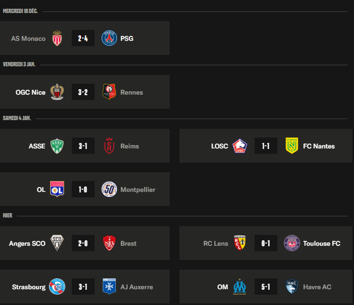Image resolution: width=354 pixels, height=305 pixels.
Task: Open the 0-1 Lens Toulouse score
Action: [266, 243]
